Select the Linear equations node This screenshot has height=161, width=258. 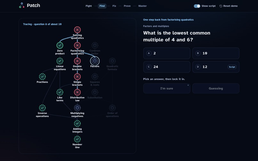60,61
